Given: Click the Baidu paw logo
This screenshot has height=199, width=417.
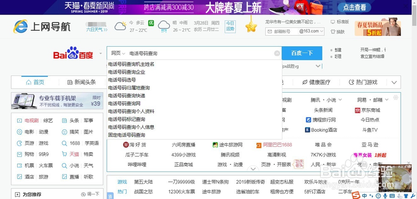Looking at the screenshot, I should (73, 53).
